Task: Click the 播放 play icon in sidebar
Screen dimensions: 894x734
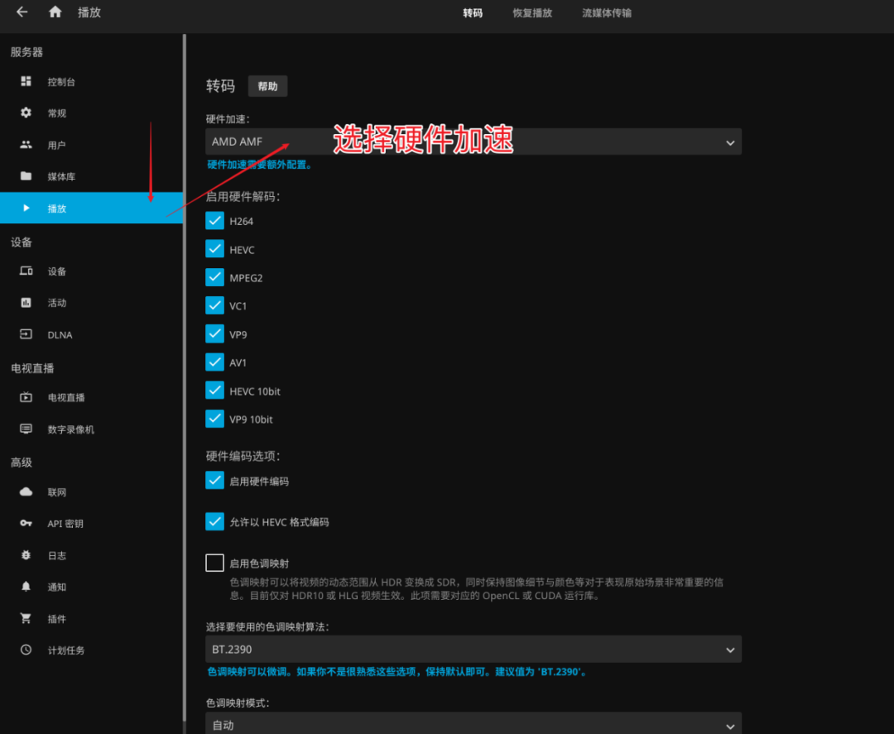Action: 26,208
